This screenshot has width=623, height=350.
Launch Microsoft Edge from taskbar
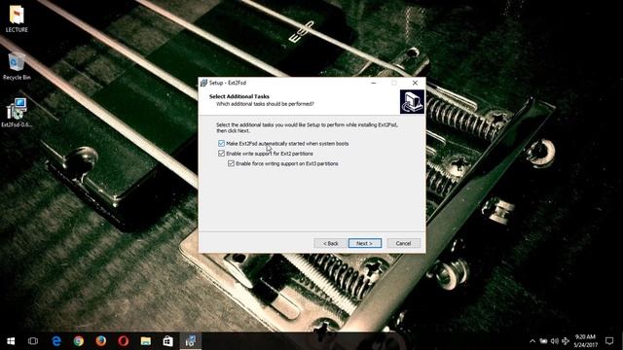coord(56,341)
